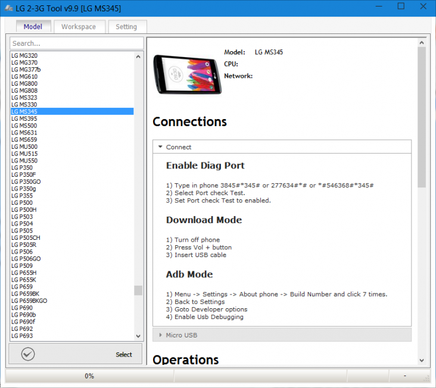Image resolution: width=436 pixels, height=388 pixels.
Task: Select LG MS330 in model list
Action: click(x=72, y=104)
